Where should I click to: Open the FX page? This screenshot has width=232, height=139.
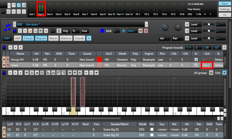pyautogui.click(x=225, y=15)
